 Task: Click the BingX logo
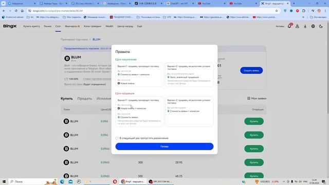[x=10, y=26]
